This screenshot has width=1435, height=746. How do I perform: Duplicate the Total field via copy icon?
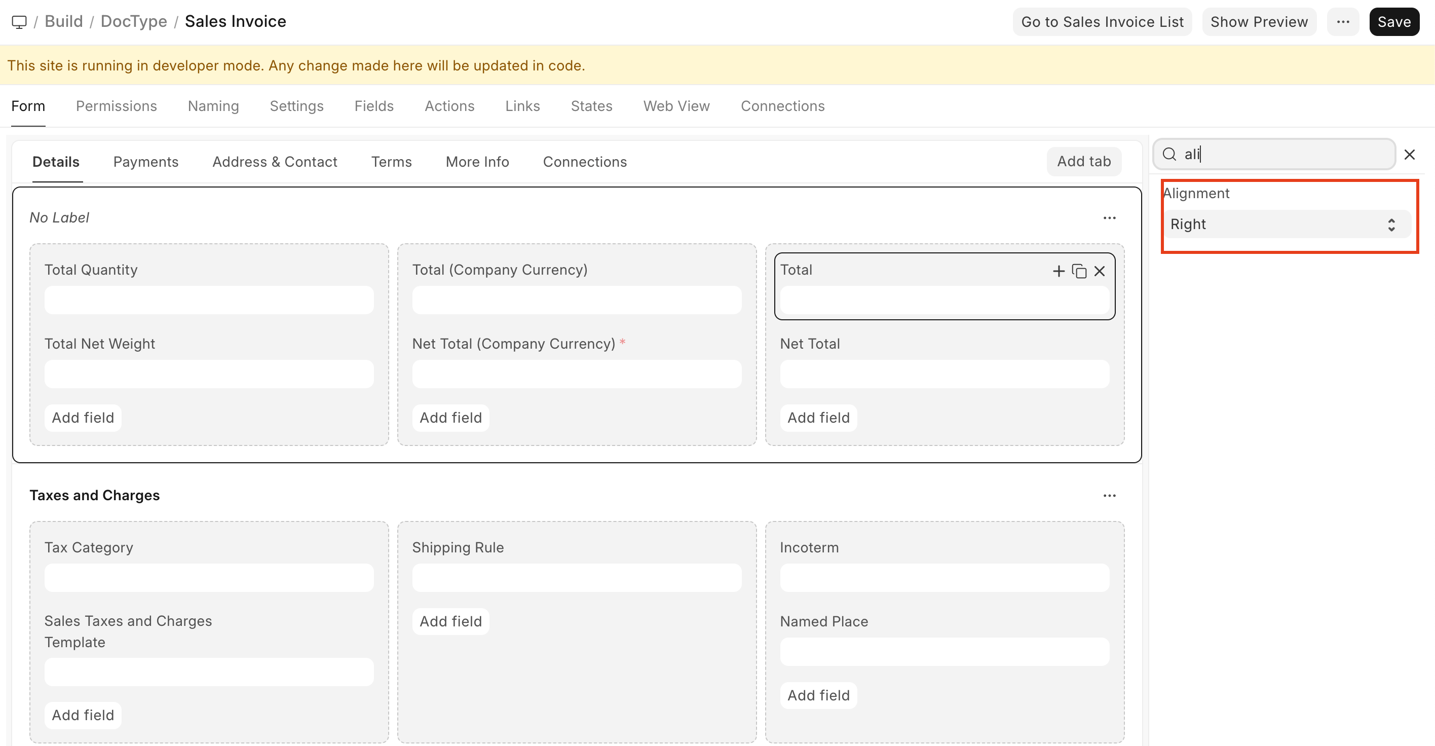click(x=1079, y=271)
